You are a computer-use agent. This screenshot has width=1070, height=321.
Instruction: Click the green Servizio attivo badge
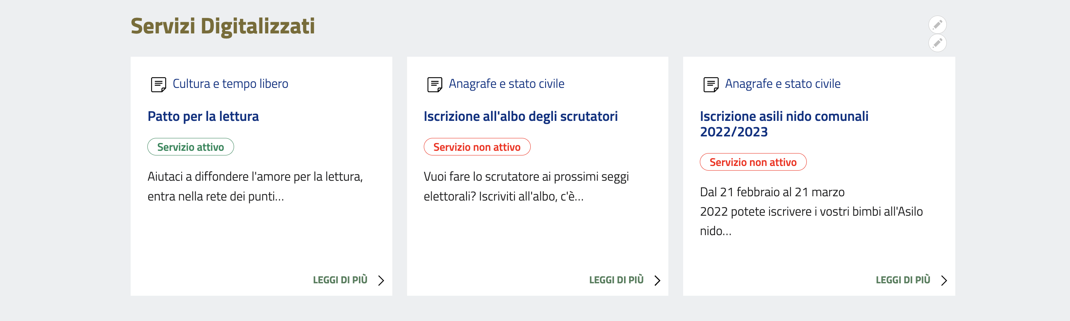click(191, 147)
